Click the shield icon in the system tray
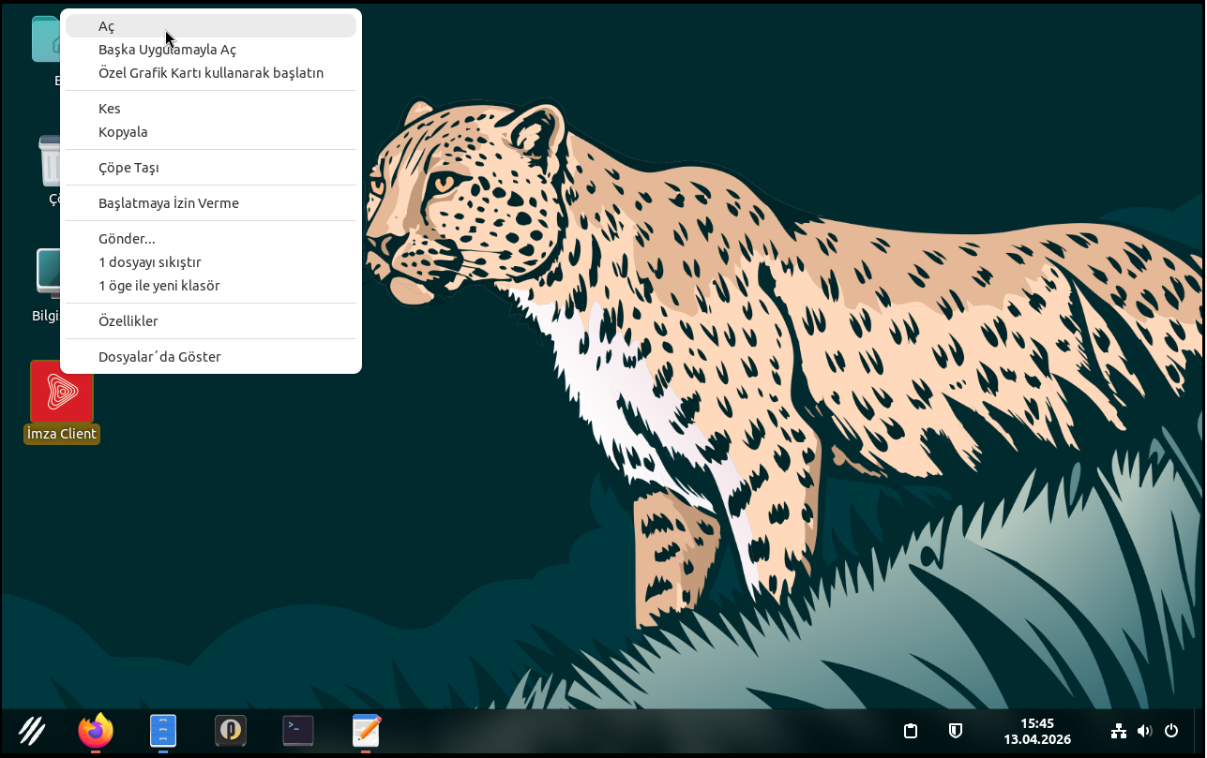Image resolution: width=1207 pixels, height=758 pixels. click(955, 731)
